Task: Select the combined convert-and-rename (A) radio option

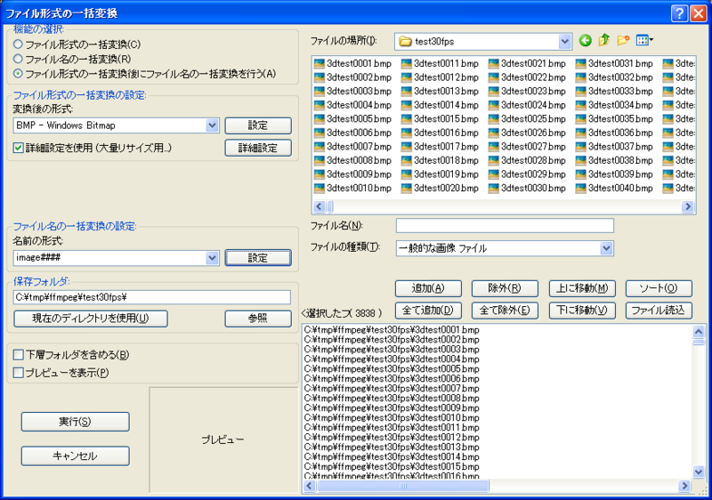Action: [18, 74]
